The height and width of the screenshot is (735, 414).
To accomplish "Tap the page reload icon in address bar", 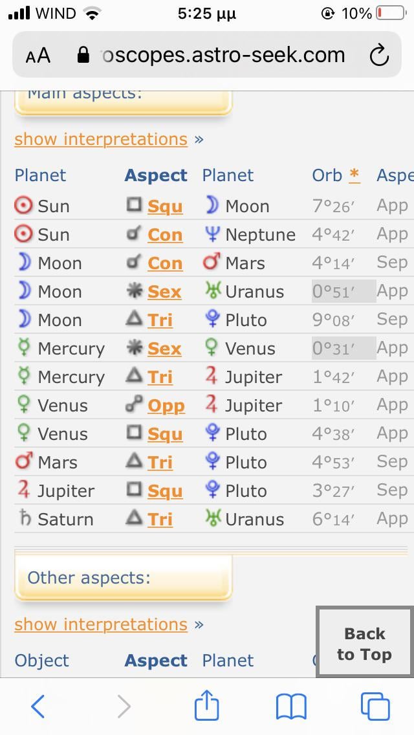I will [380, 55].
